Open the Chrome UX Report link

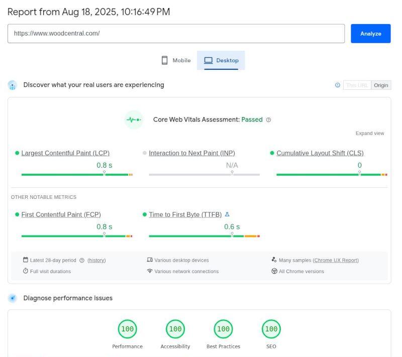coord(336,260)
